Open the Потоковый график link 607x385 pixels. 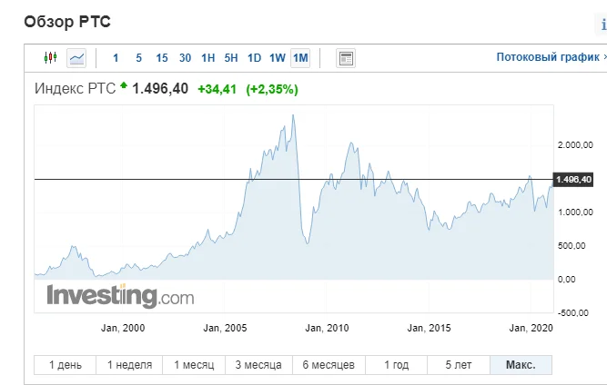[549, 57]
